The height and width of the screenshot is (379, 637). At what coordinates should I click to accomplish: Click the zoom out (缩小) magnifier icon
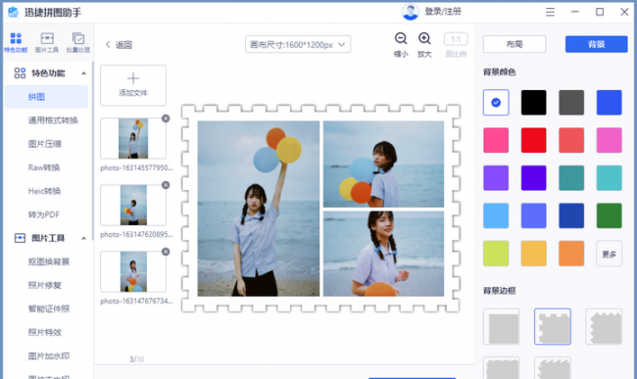pos(401,38)
